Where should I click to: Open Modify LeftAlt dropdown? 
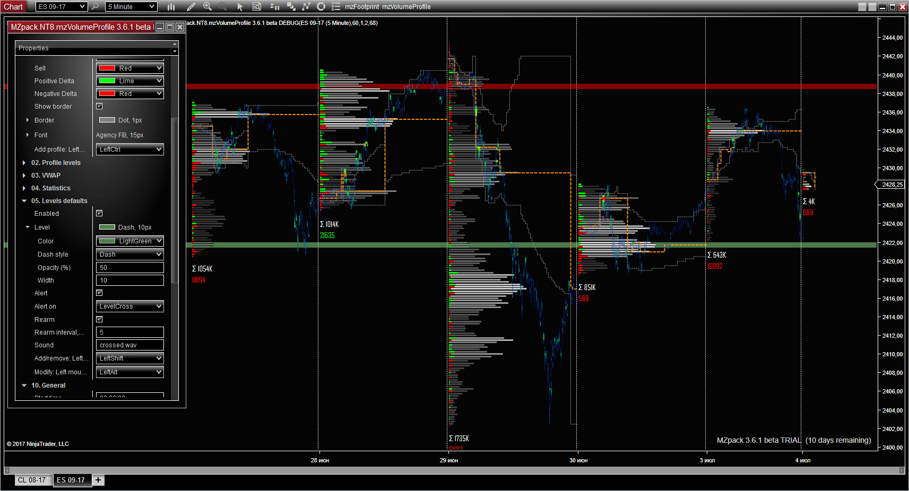[130, 372]
